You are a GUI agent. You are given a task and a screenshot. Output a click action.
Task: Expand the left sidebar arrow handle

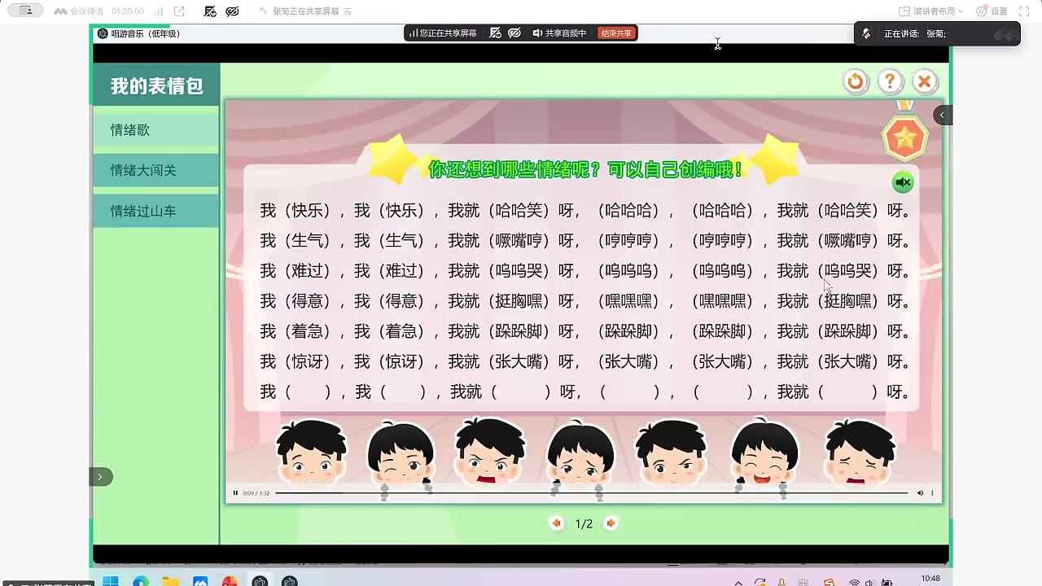point(100,477)
